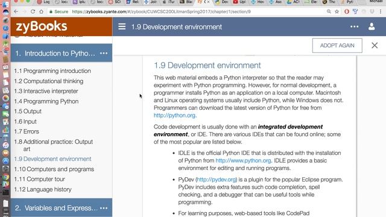386x217 pixels.
Task: Open section 1.5 Output
Action: [x=28, y=111]
